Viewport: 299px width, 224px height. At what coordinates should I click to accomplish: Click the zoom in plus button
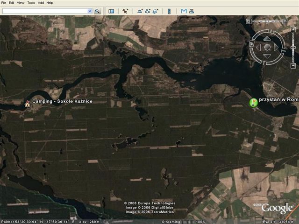coord(293,29)
